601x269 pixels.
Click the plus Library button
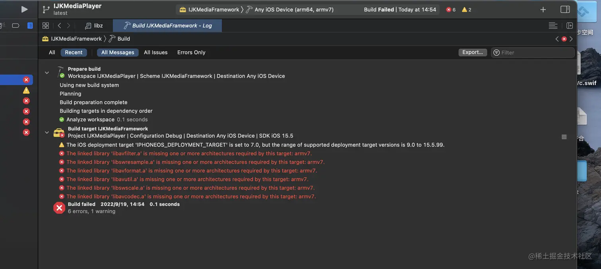click(x=543, y=10)
